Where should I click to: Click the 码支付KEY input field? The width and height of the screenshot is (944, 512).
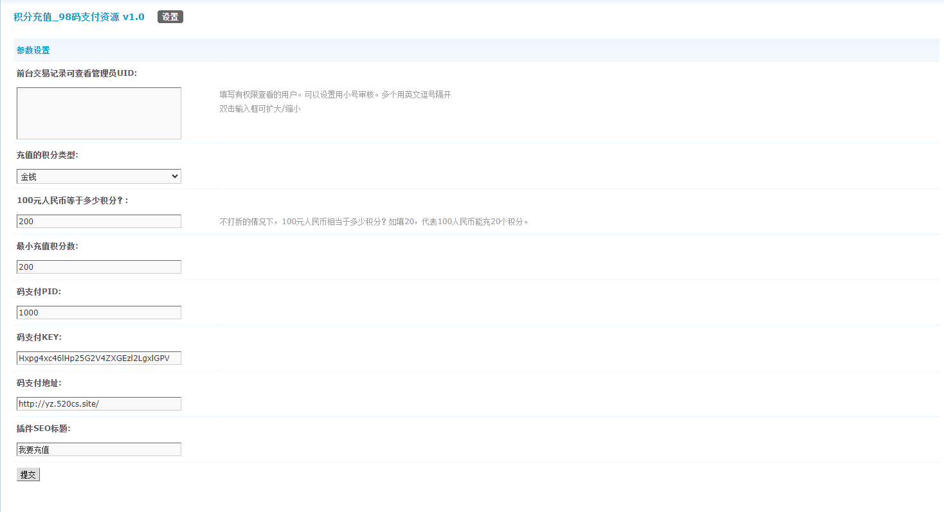[98, 358]
